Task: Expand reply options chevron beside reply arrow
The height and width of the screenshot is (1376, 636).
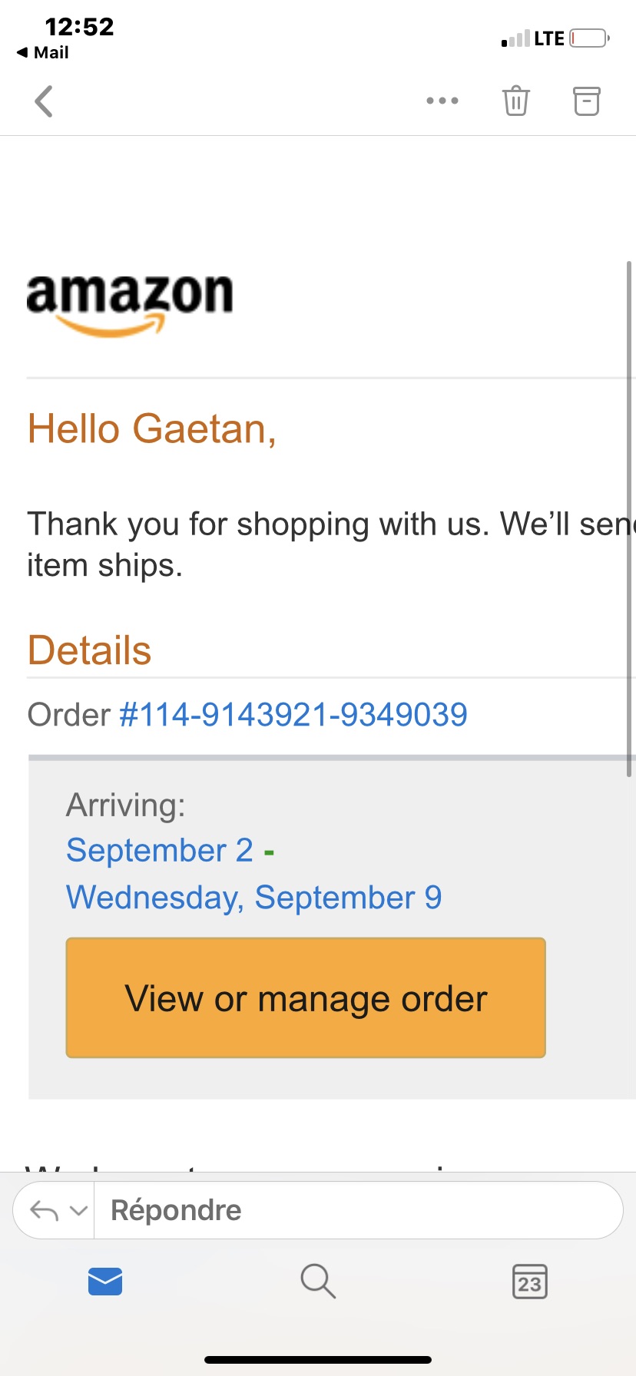Action: point(78,1211)
